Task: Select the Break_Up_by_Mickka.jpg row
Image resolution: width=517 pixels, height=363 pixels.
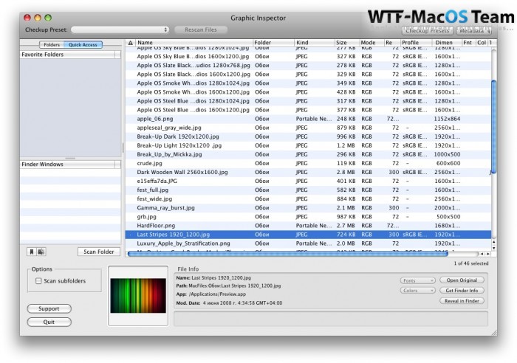Action: pyautogui.click(x=308, y=154)
